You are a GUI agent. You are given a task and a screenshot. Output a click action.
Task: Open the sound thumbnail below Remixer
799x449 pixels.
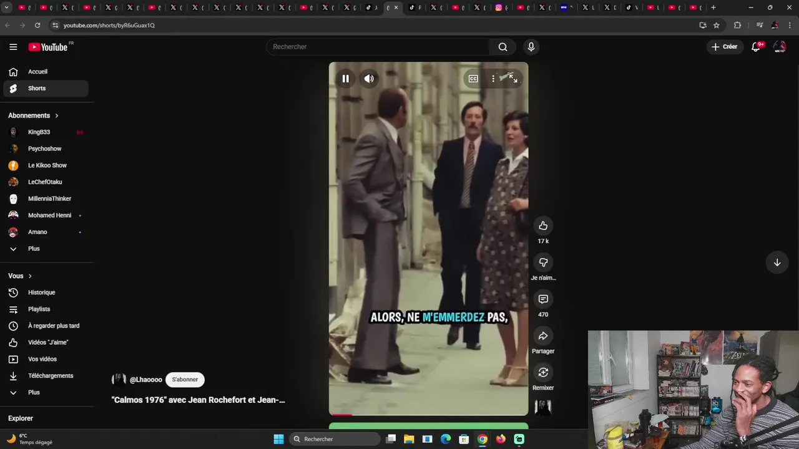point(543,407)
